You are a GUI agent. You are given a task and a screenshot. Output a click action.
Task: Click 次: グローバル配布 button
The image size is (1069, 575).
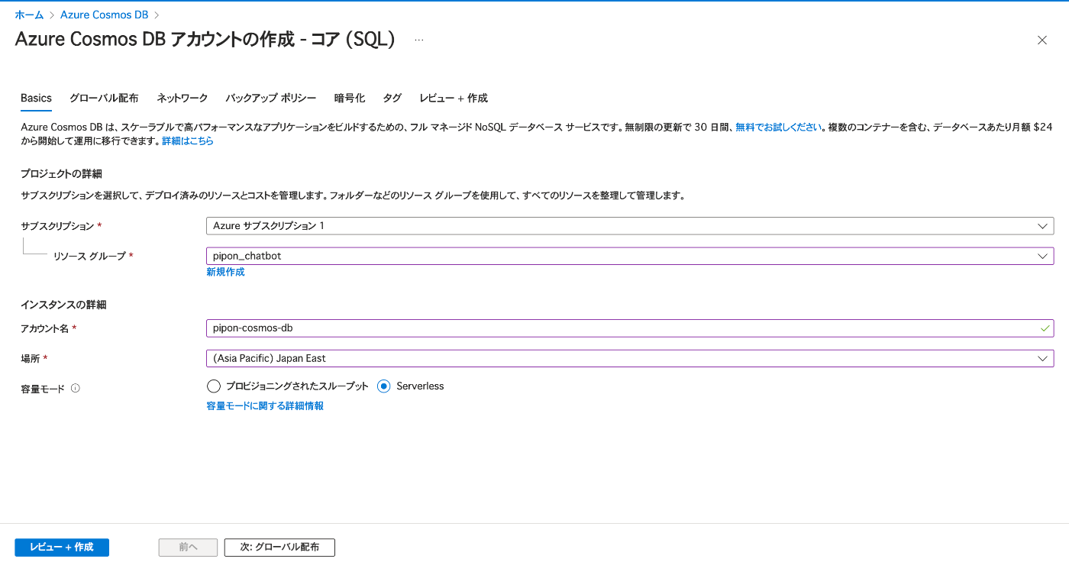tap(279, 548)
